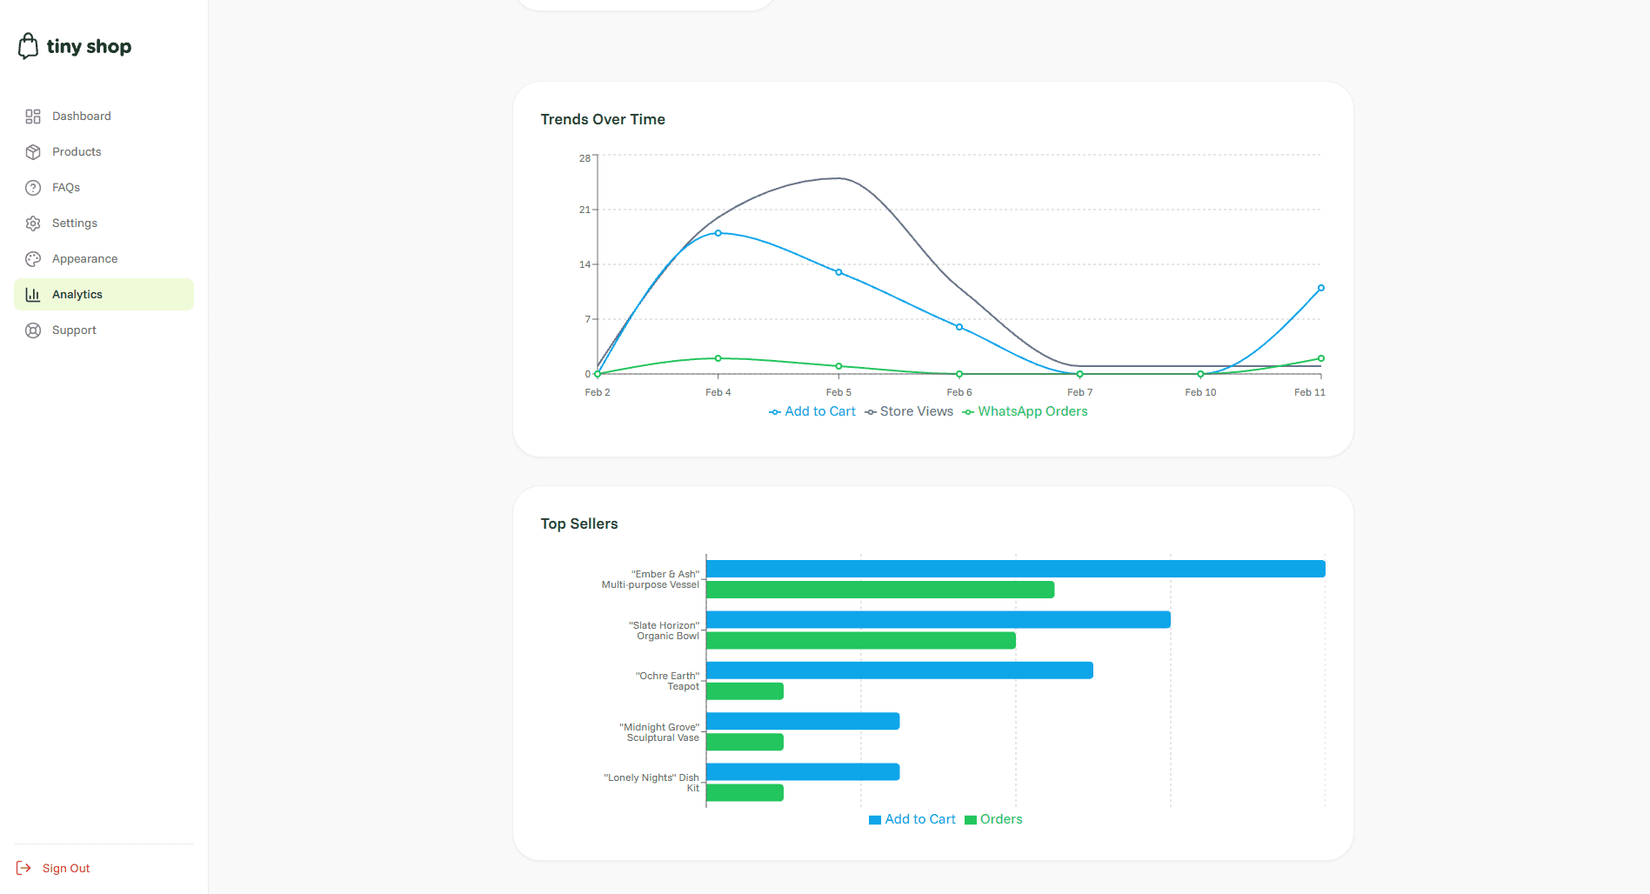Toggle the Store Views legend series

[908, 410]
